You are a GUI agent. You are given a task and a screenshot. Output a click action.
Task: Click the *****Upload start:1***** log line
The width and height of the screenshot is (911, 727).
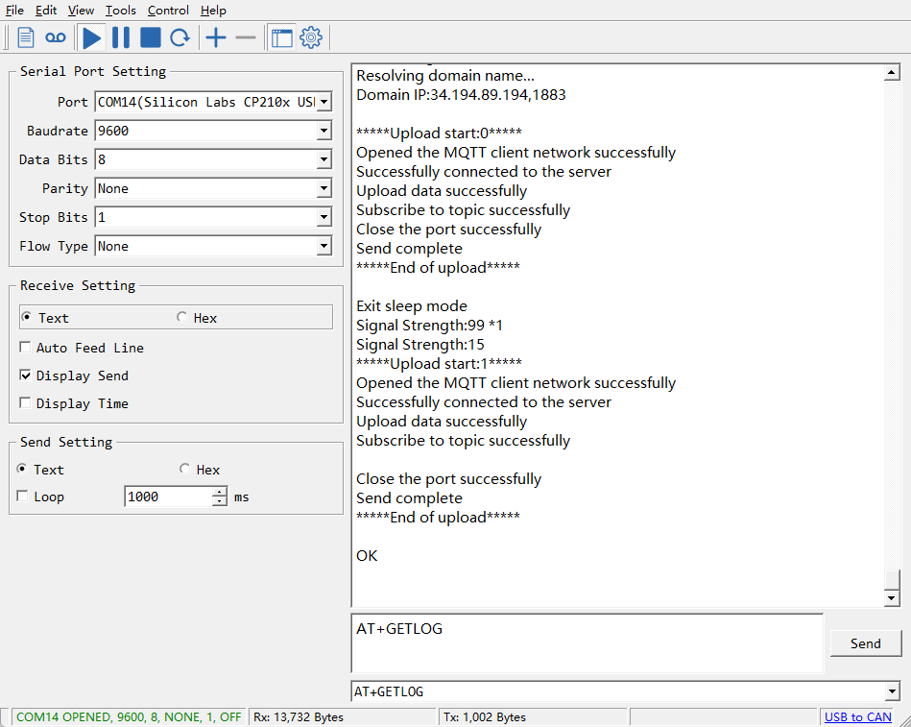point(439,364)
